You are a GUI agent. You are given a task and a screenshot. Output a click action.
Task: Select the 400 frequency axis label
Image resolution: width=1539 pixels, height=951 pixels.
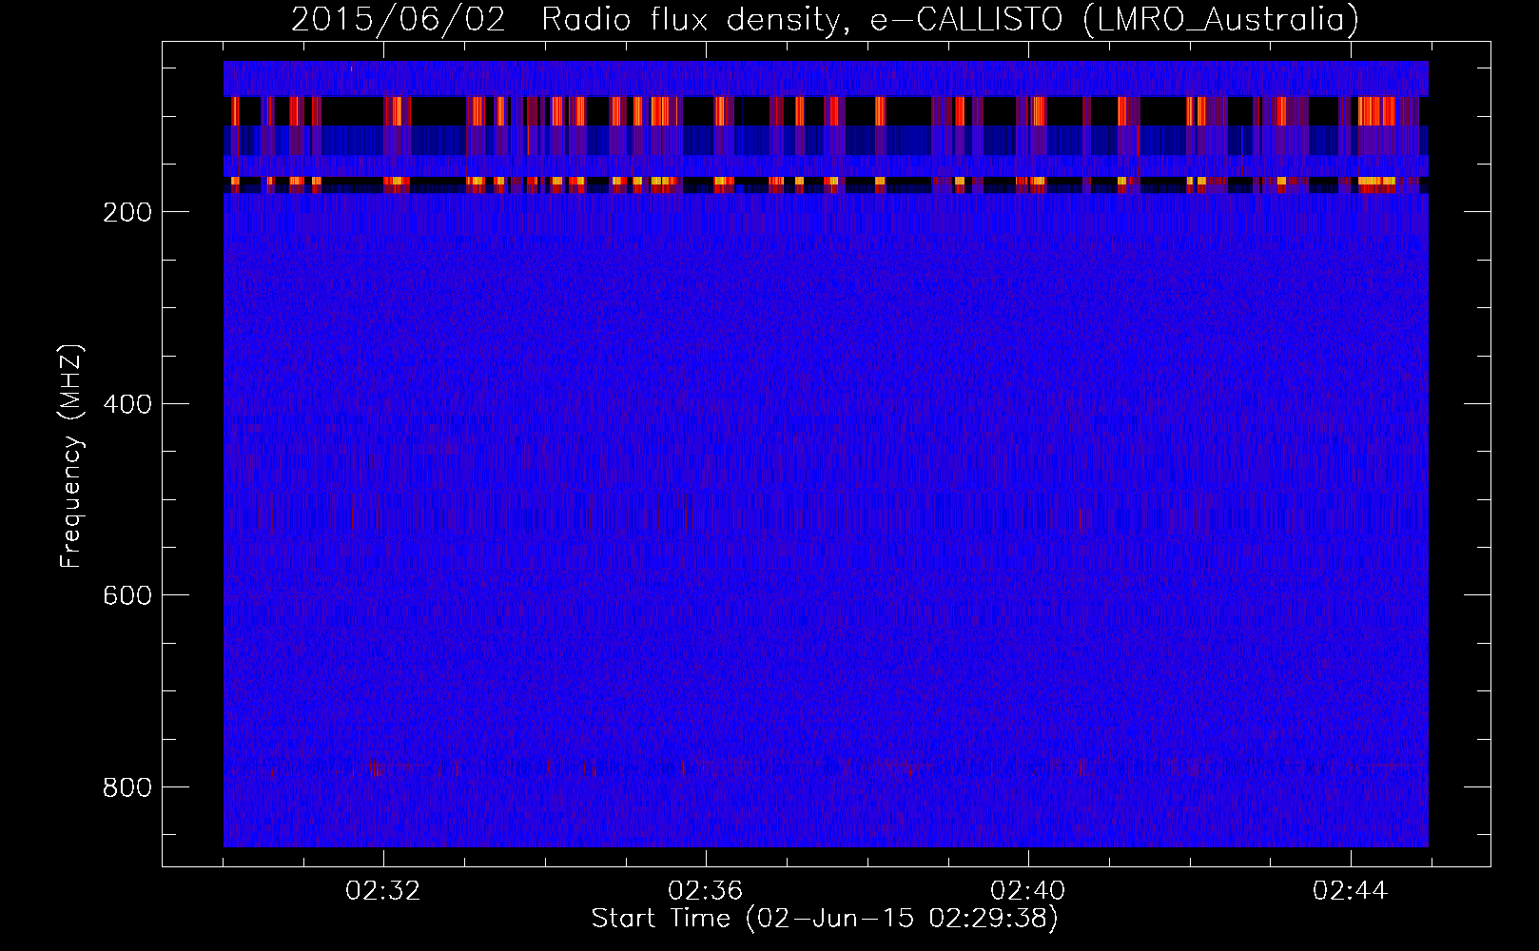(127, 404)
